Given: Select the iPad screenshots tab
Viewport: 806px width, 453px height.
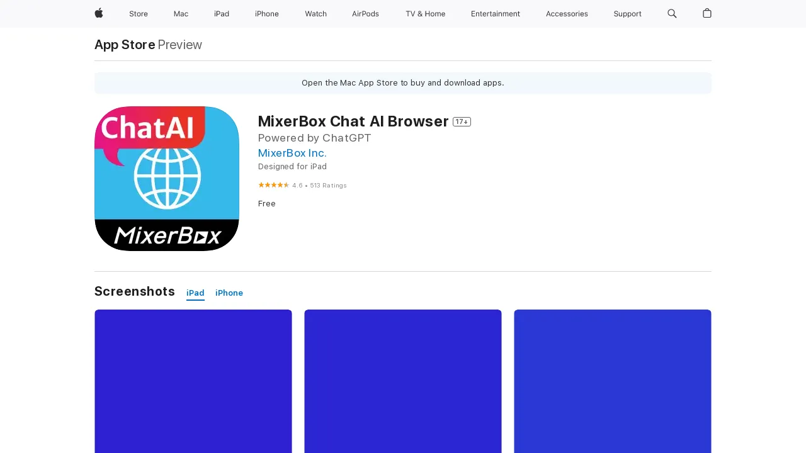Looking at the screenshot, I should point(195,293).
